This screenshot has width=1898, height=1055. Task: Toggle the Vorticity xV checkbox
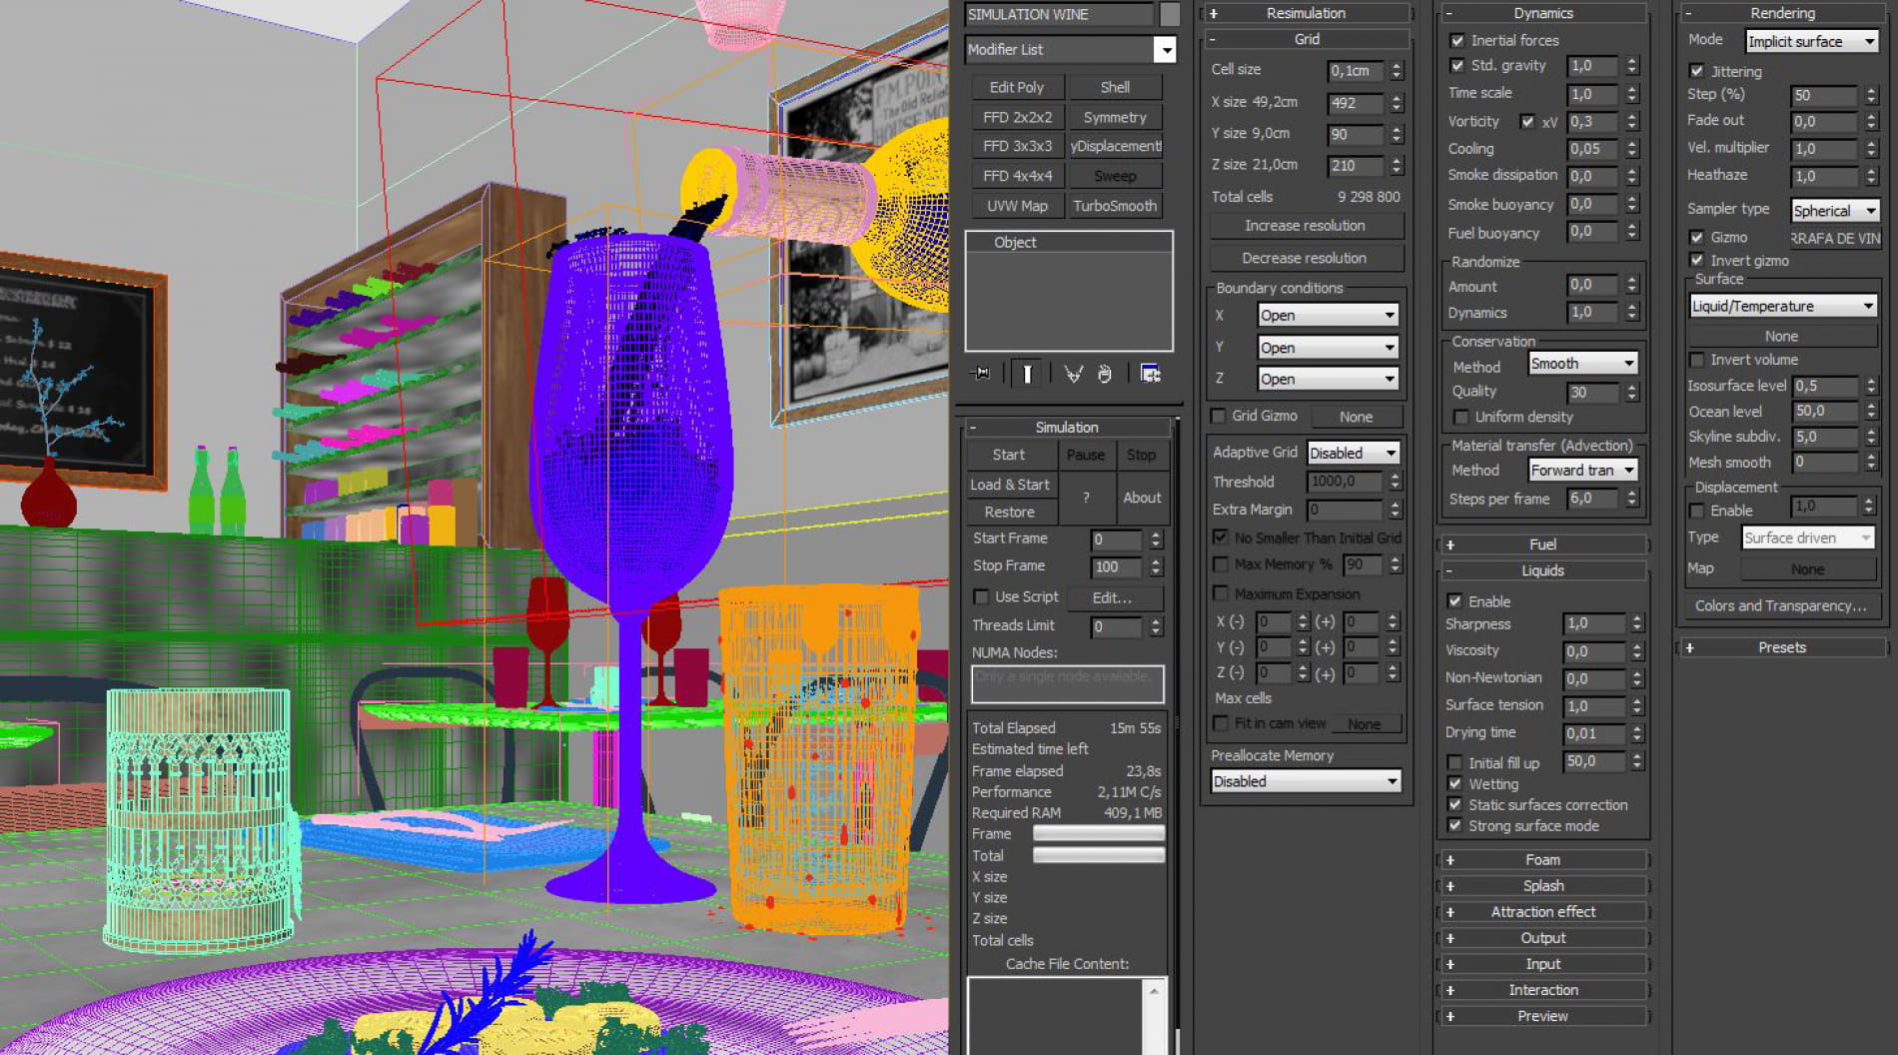point(1526,122)
